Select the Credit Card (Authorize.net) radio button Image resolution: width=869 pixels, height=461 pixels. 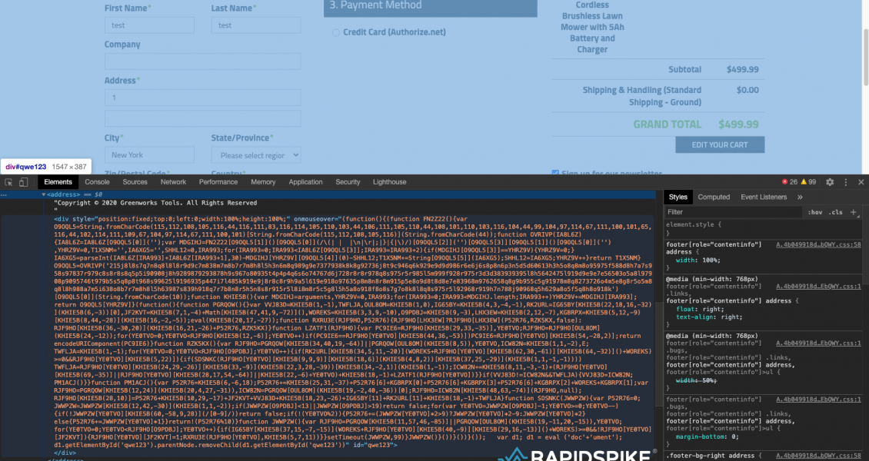[336, 32]
